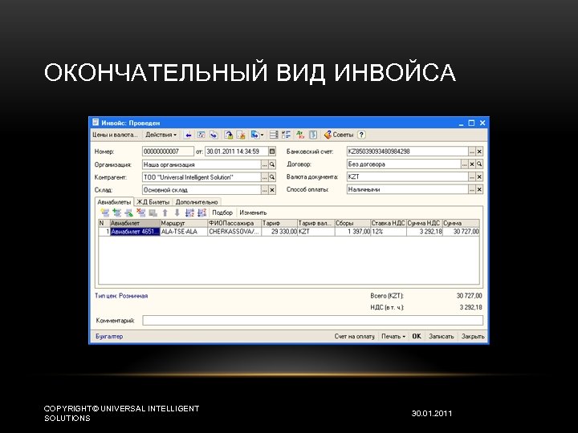This screenshot has width=578, height=433.
Task: Click the magnifier icon beside Организация
Action: [x=272, y=164]
